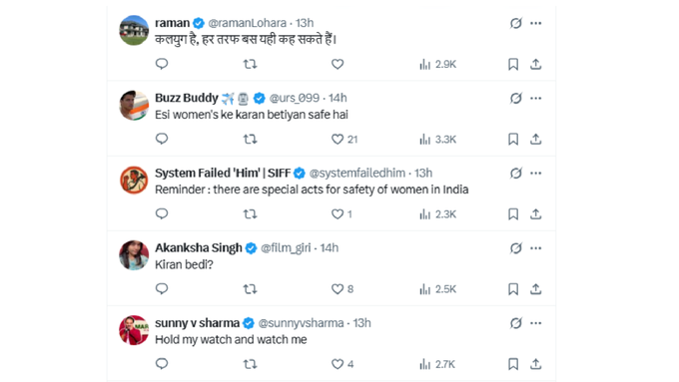Click raman's profile avatar
This screenshot has height=382, width=679.
pos(134,30)
